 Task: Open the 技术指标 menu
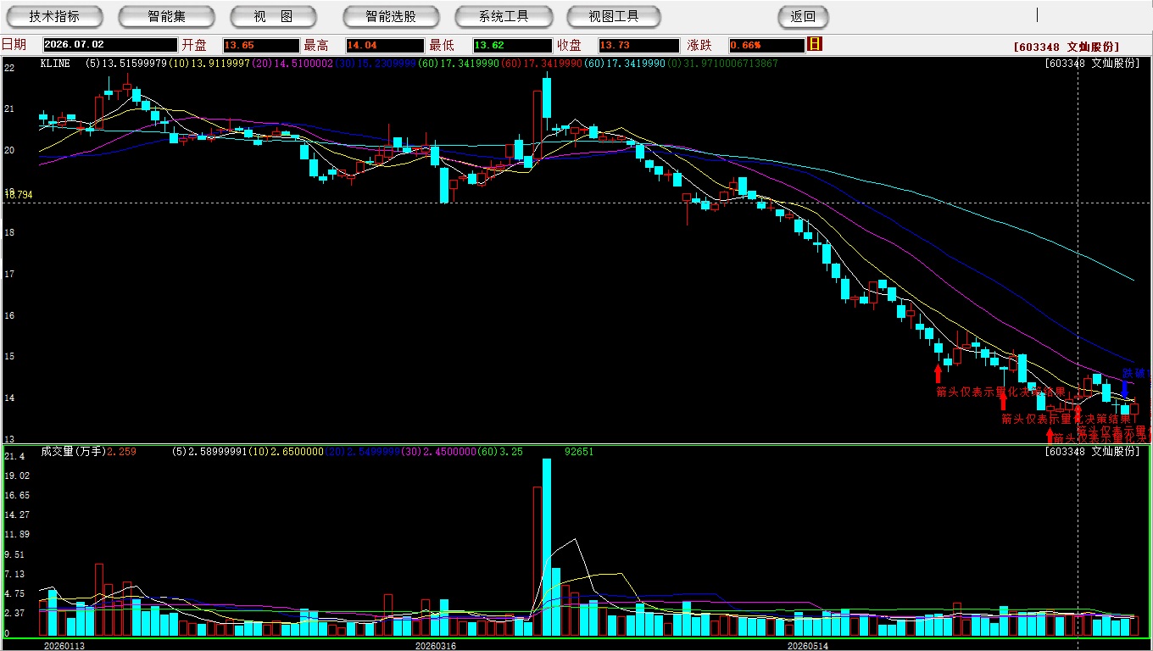click(54, 16)
